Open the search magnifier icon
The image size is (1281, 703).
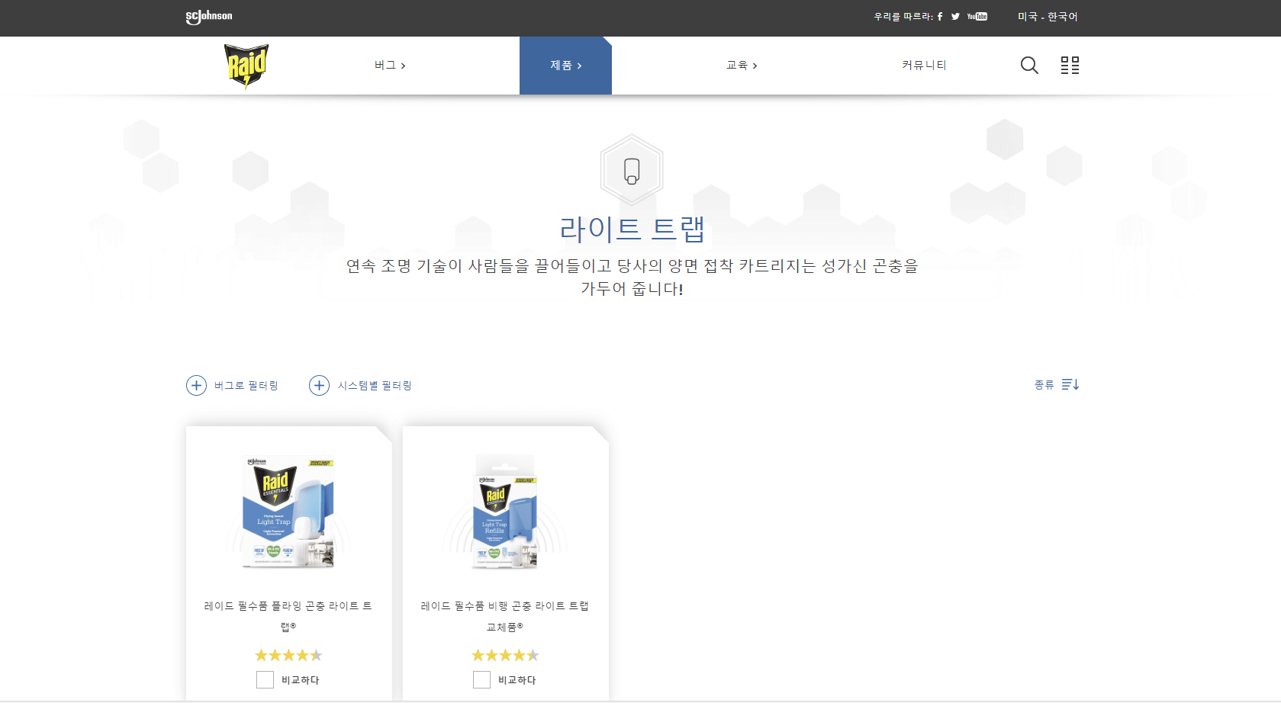(x=1029, y=66)
